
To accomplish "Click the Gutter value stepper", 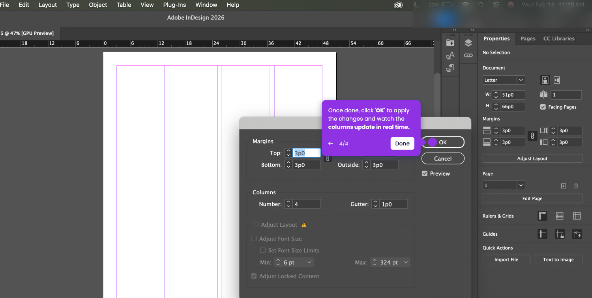I will pyautogui.click(x=375, y=204).
